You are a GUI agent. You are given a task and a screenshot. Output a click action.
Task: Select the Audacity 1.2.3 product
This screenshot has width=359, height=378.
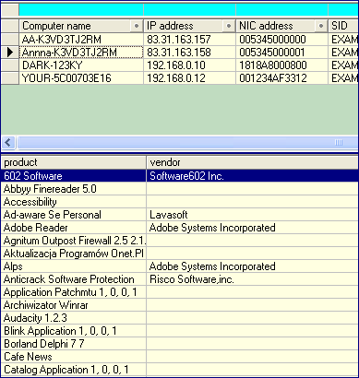74,318
